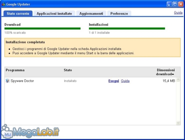Click Esegui to run Spyware Doctor
Image resolution: width=185 pixels, height=140 pixels.
(x=114, y=81)
